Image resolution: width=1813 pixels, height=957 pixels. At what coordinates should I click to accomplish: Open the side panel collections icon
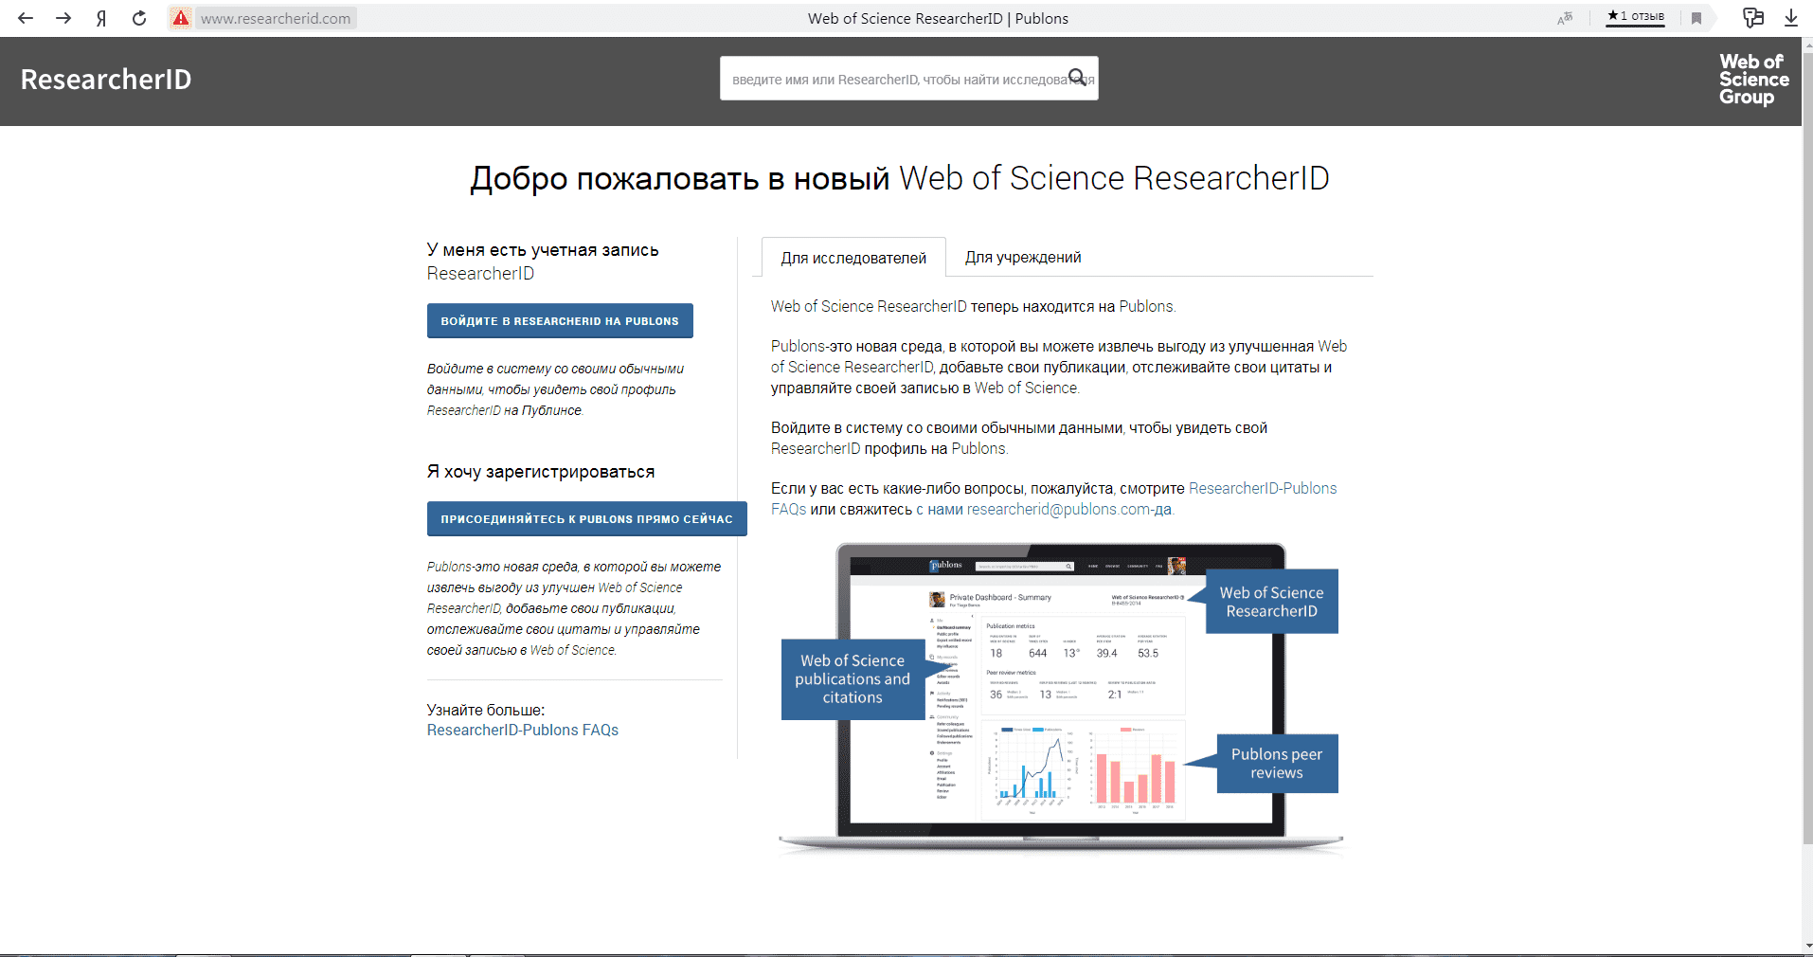click(x=1753, y=17)
